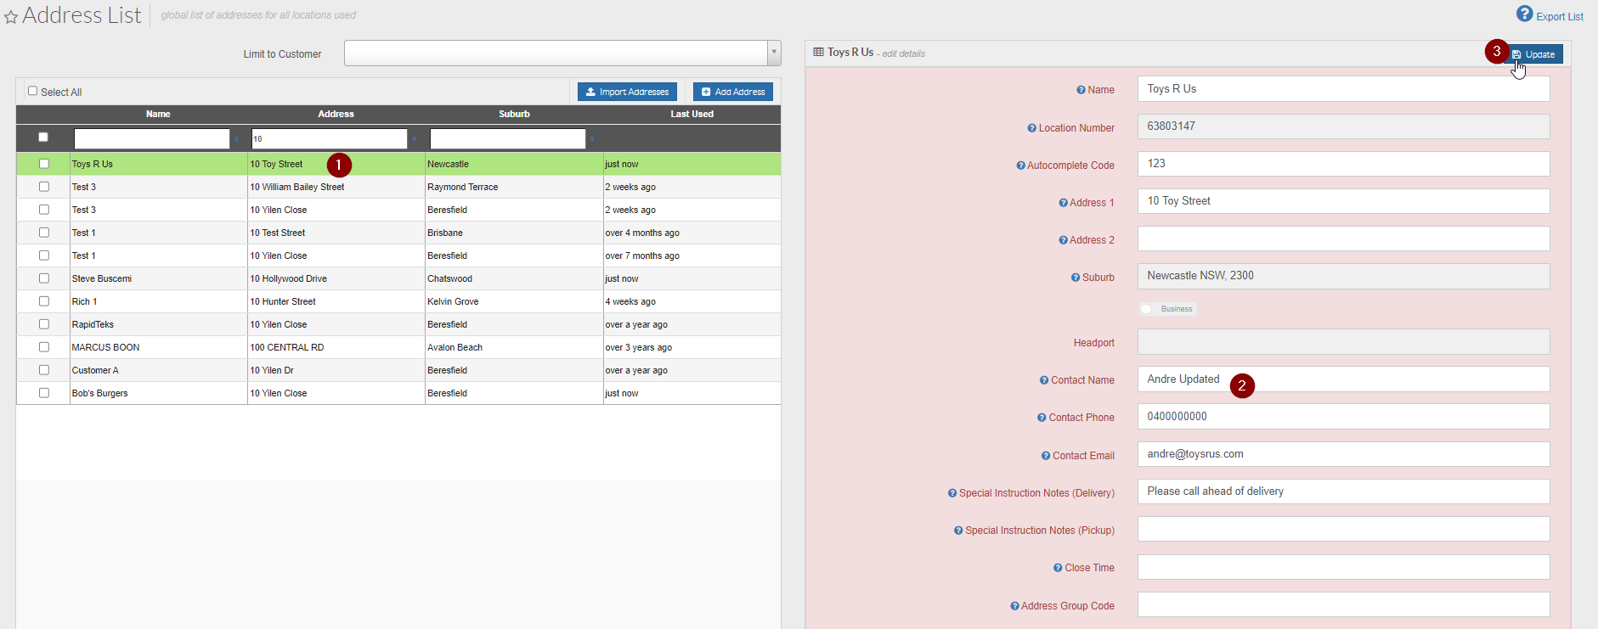Clear the Address filter with its x icon
The width and height of the screenshot is (1598, 629).
coord(414,139)
